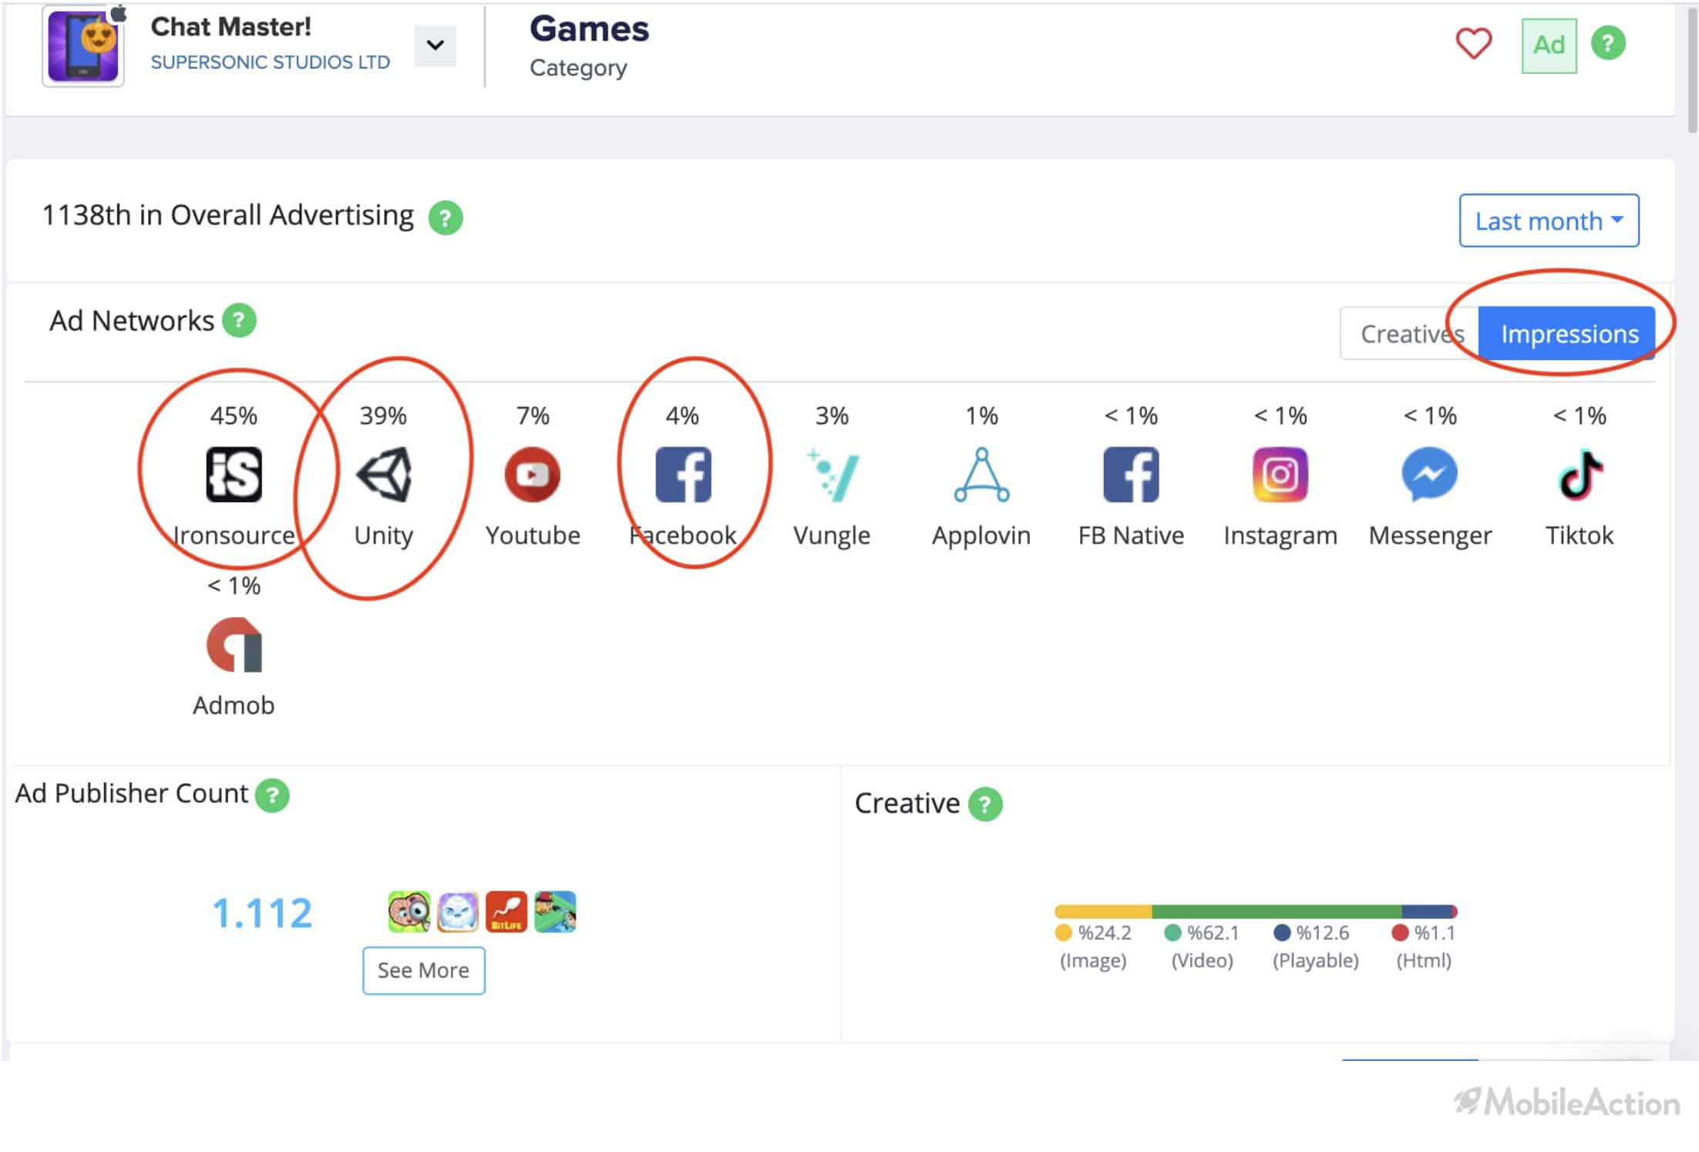Select the Instagram network icon

(1280, 473)
